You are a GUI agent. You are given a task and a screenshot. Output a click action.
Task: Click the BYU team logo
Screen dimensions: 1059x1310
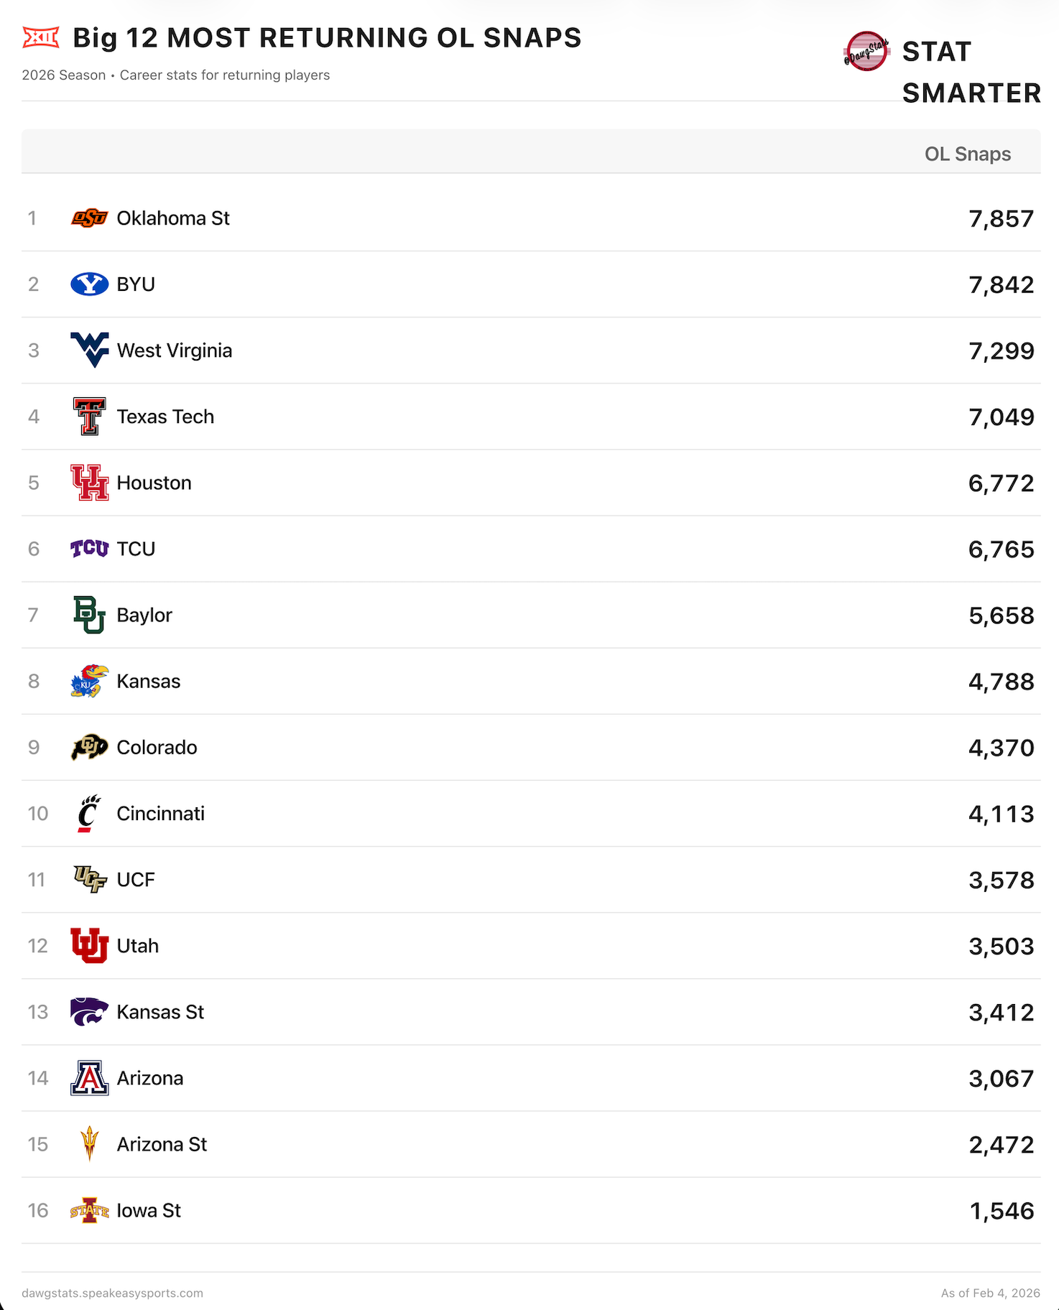click(x=89, y=284)
